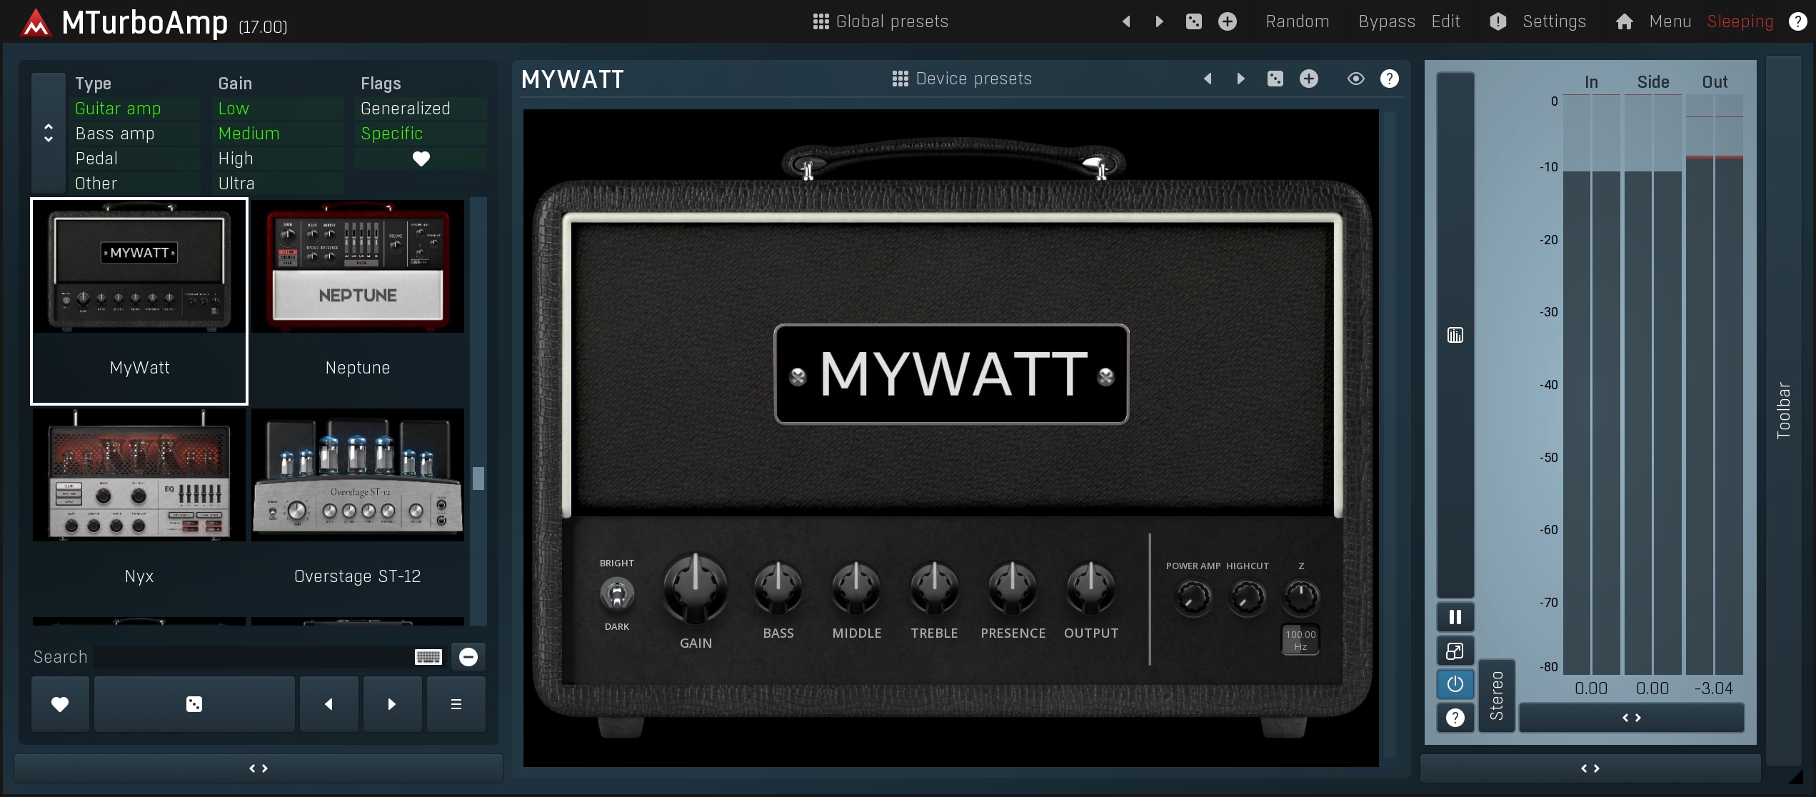The height and width of the screenshot is (797, 1816).
Task: Click the GAIN knob on the amp
Action: click(696, 588)
